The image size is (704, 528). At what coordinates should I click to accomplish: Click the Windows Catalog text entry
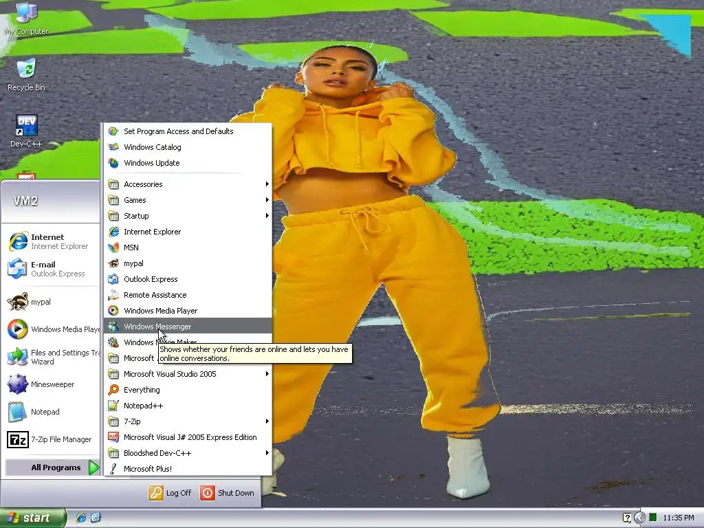click(153, 147)
